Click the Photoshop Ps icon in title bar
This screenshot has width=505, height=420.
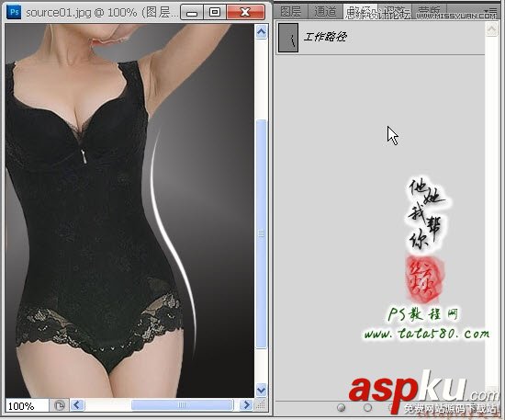[x=14, y=12]
